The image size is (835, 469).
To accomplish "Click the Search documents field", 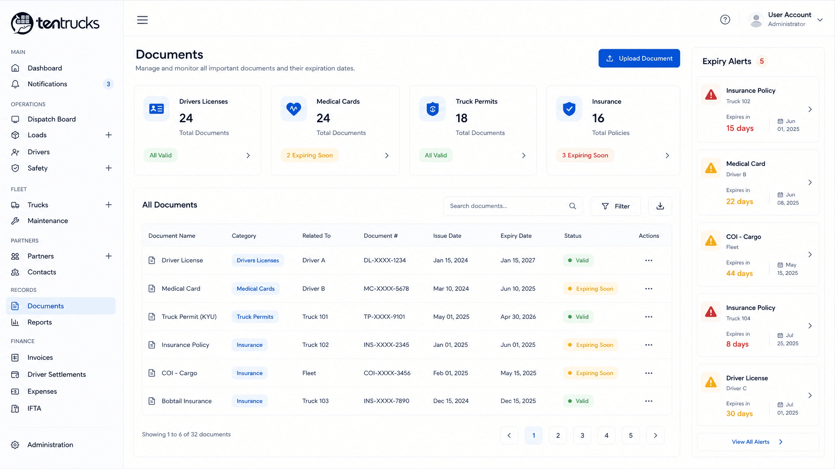I will pyautogui.click(x=513, y=206).
